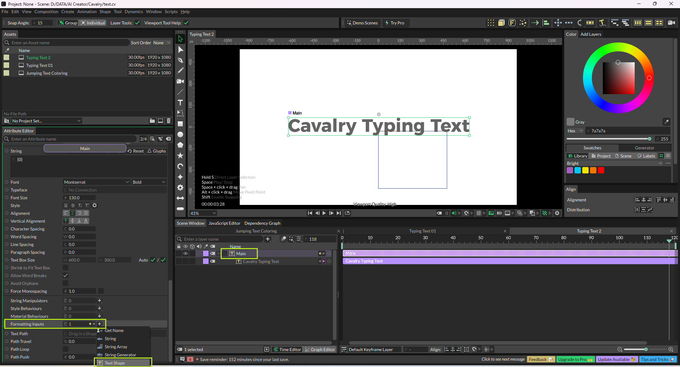This screenshot has height=367, width=680.
Task: Select the Camera tool
Action: click(180, 81)
